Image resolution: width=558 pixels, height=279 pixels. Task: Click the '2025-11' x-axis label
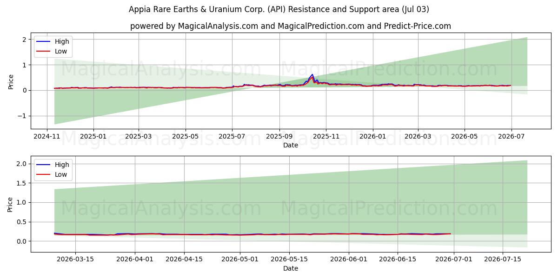point(325,137)
